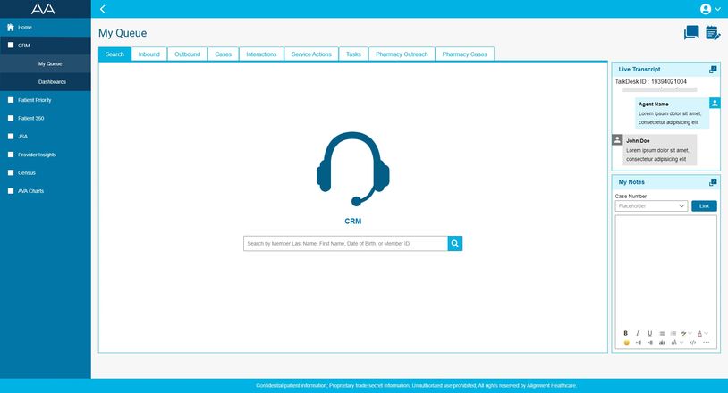Switch to the Pharmacy Outreach tab
The height and width of the screenshot is (393, 728).
pos(402,54)
